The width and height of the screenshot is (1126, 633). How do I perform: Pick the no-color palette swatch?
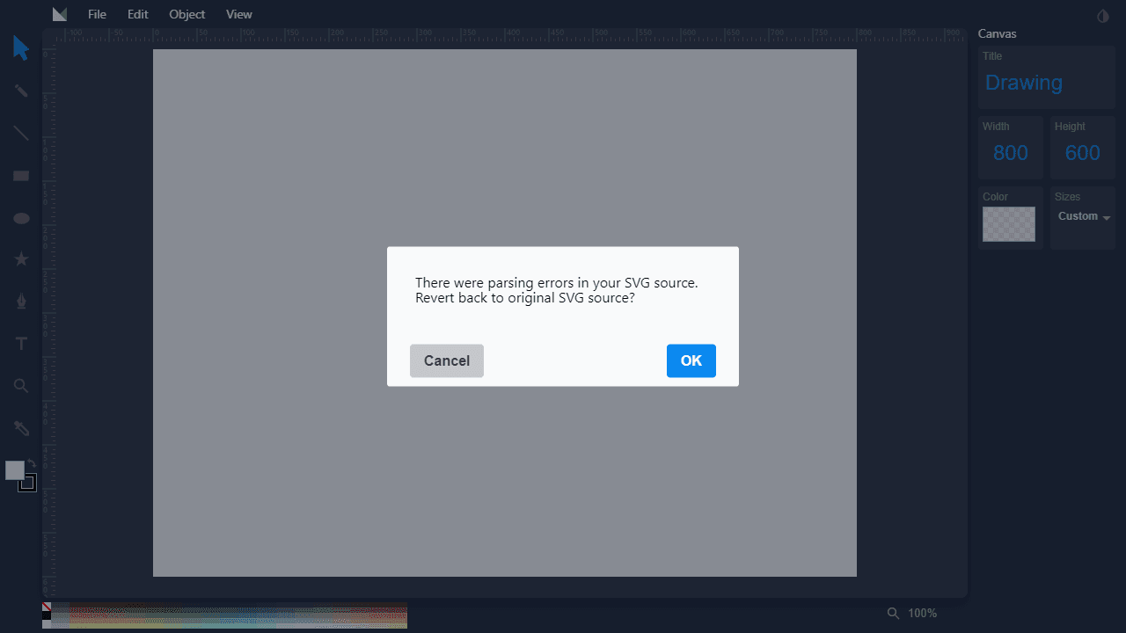click(47, 607)
